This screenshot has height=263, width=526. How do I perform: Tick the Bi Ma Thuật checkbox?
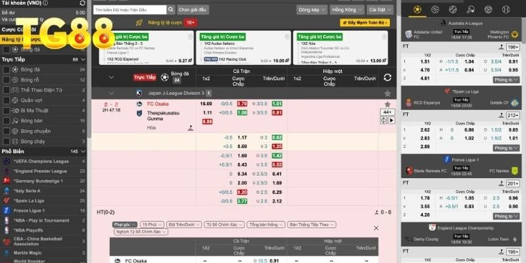pyautogui.click(x=6, y=110)
